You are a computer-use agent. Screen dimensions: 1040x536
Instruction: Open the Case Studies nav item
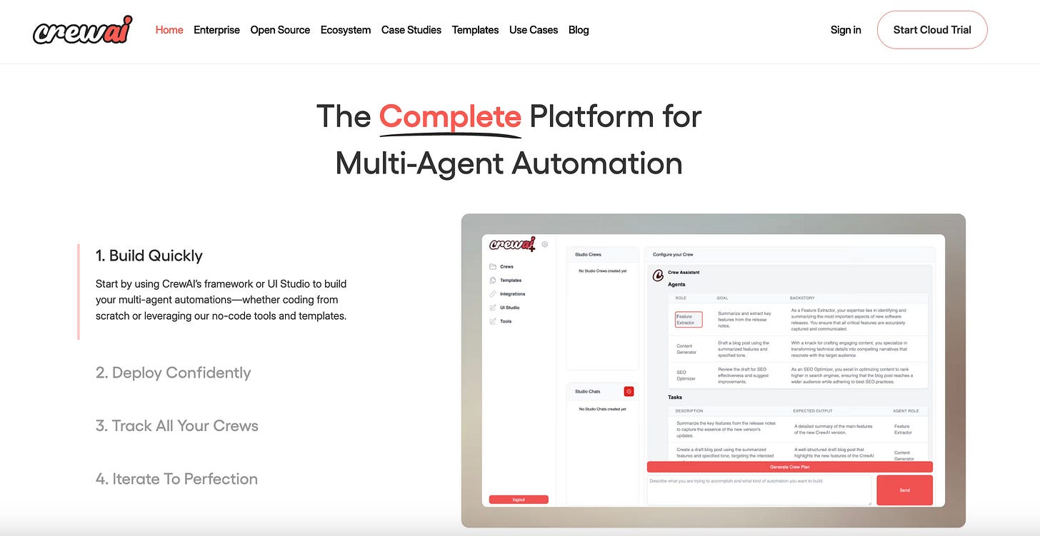coord(411,30)
